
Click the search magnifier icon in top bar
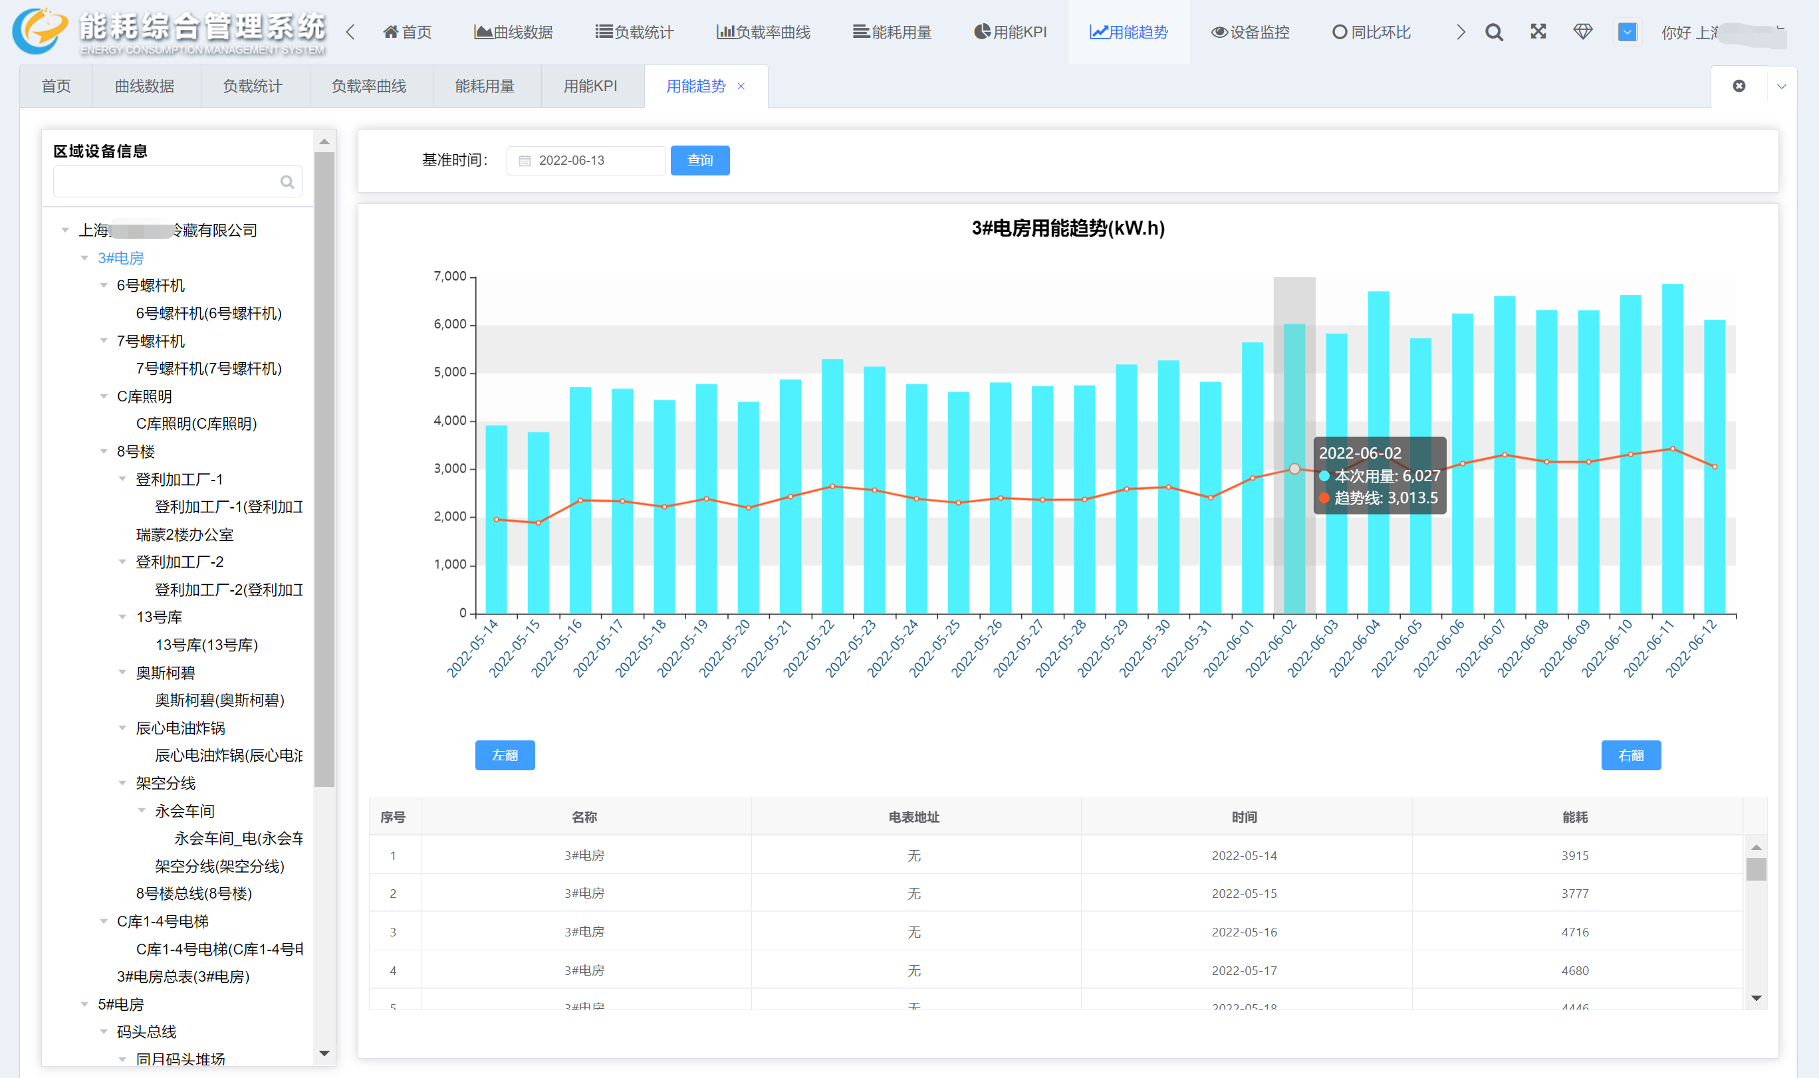pos(1493,32)
